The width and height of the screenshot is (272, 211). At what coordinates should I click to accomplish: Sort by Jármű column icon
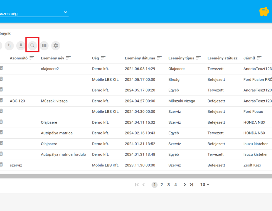click(259, 58)
